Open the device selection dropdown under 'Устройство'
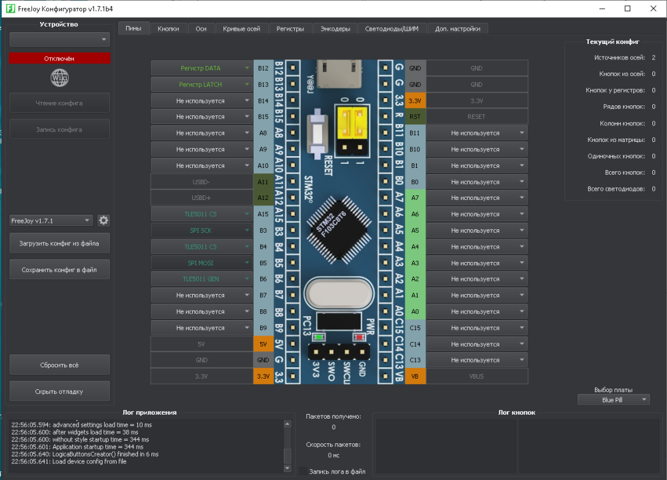This screenshot has width=667, height=480. 59,40
